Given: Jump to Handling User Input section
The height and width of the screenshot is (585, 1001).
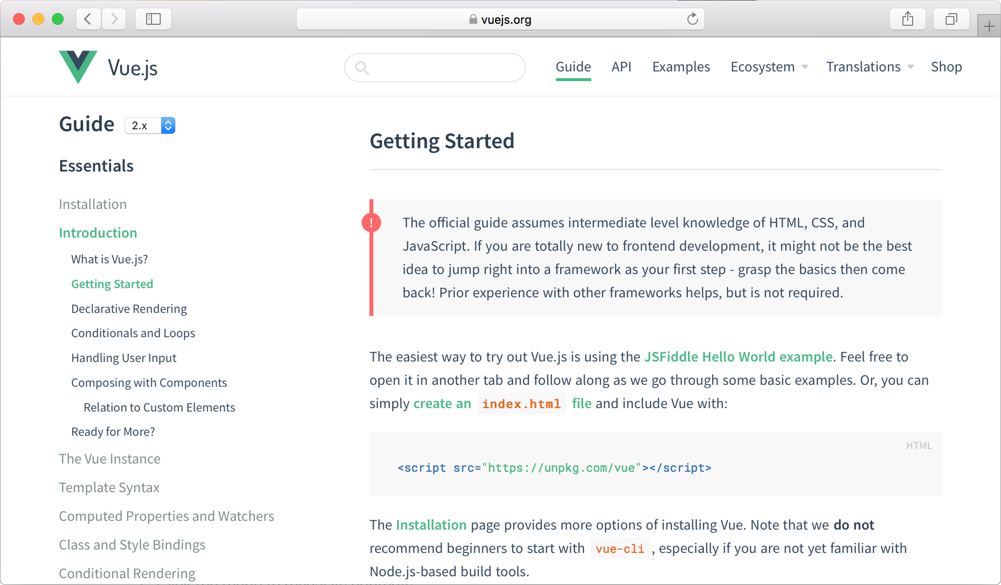Looking at the screenshot, I should tap(124, 358).
